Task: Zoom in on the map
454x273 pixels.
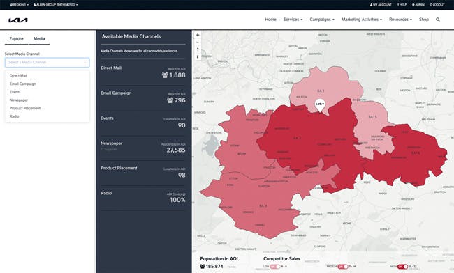Action: (198, 35)
